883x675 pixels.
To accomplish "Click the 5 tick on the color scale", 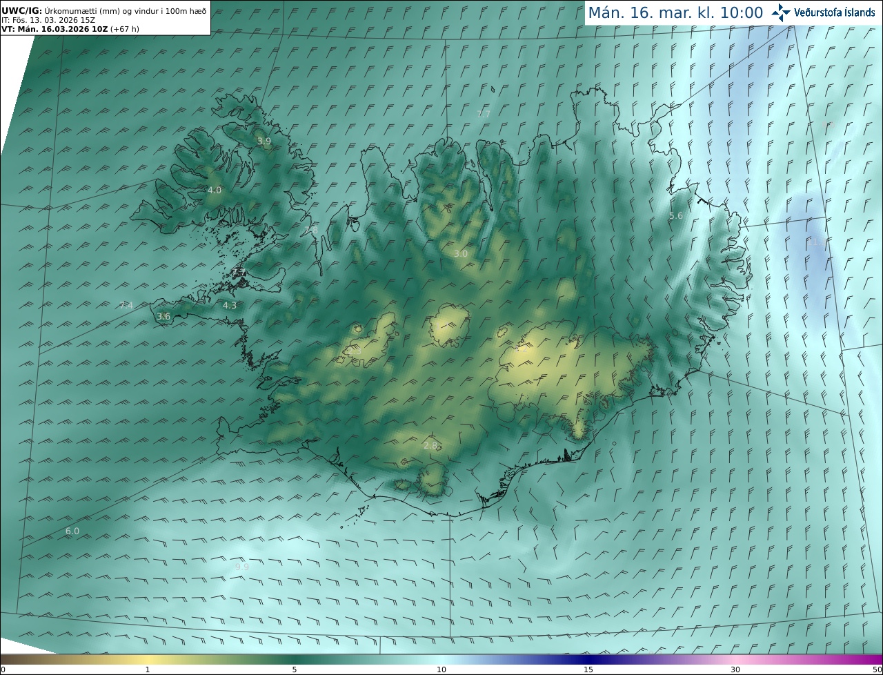I will 295,669.
